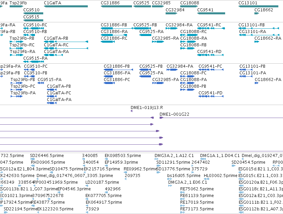Select EST SD26446.5prime
This screenshot has width=283, height=214.
pos(33,159)
